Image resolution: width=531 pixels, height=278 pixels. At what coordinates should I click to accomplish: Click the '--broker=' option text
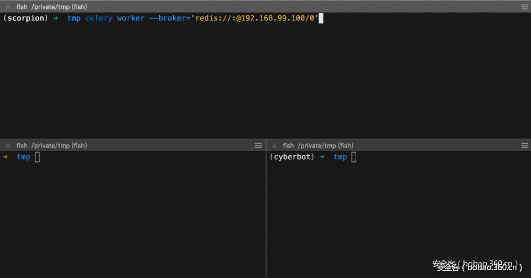pos(170,18)
